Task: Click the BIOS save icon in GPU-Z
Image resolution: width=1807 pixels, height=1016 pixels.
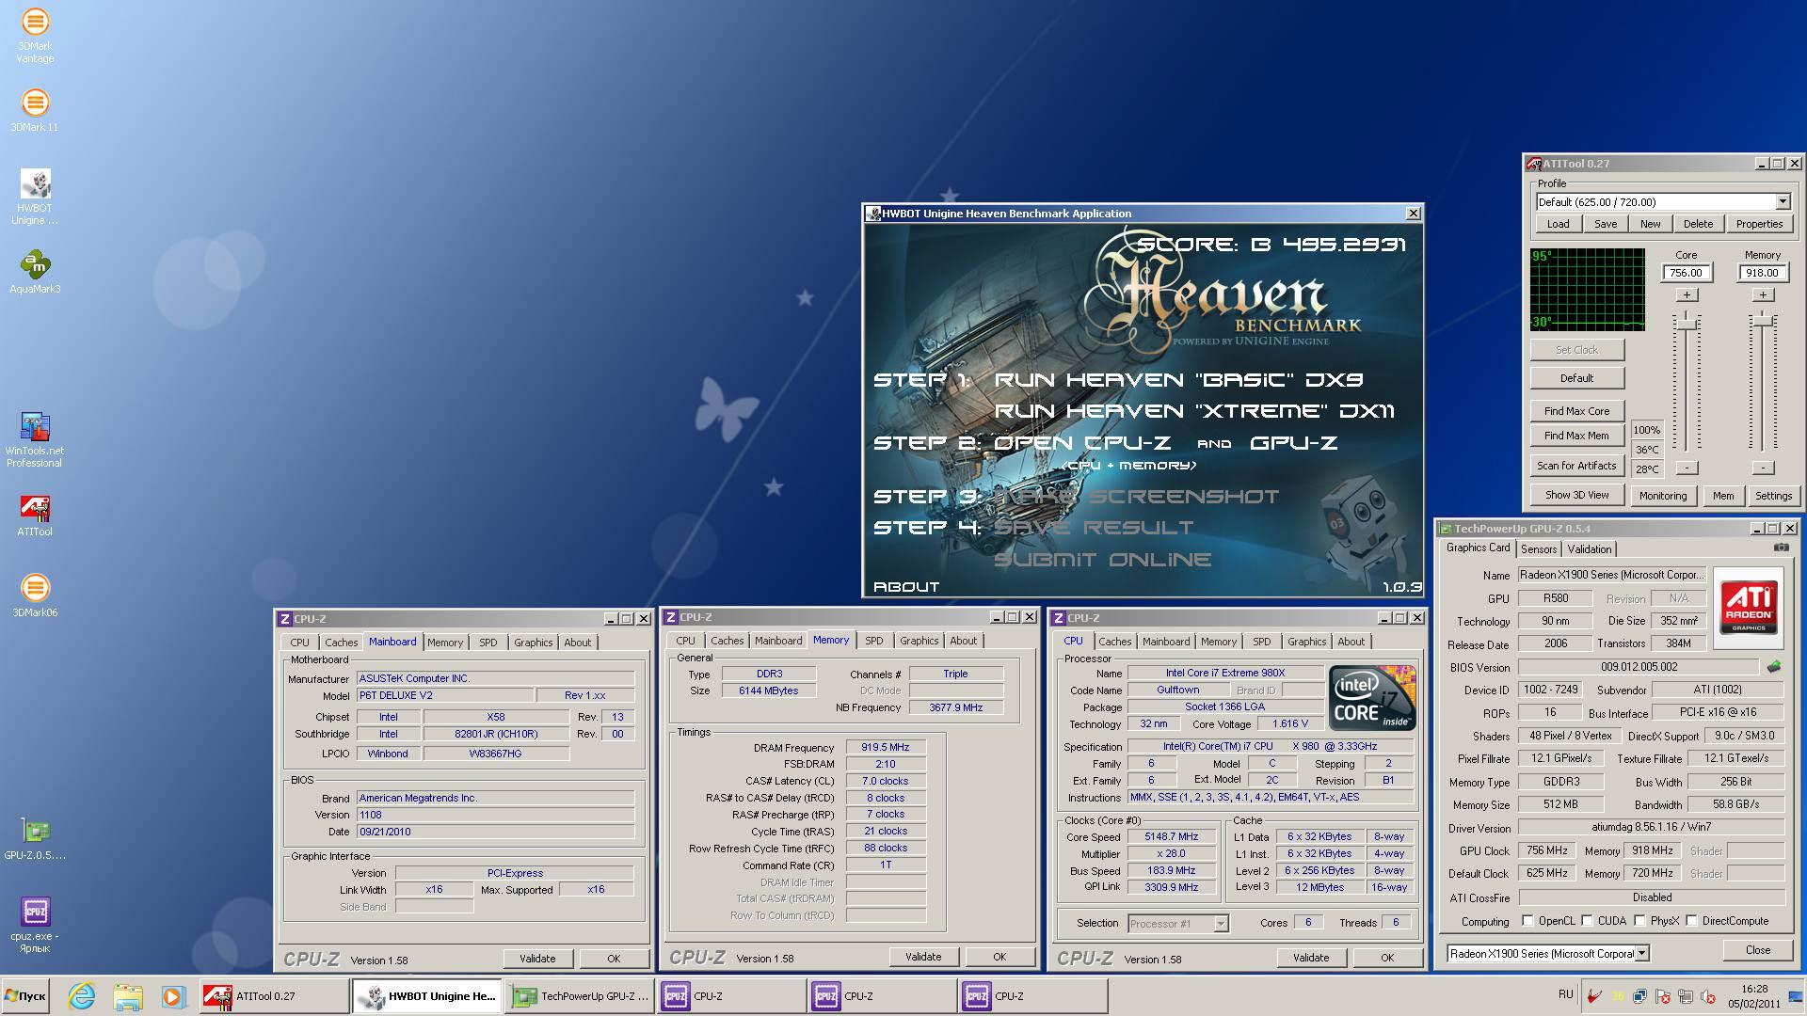Action: pyautogui.click(x=1774, y=667)
